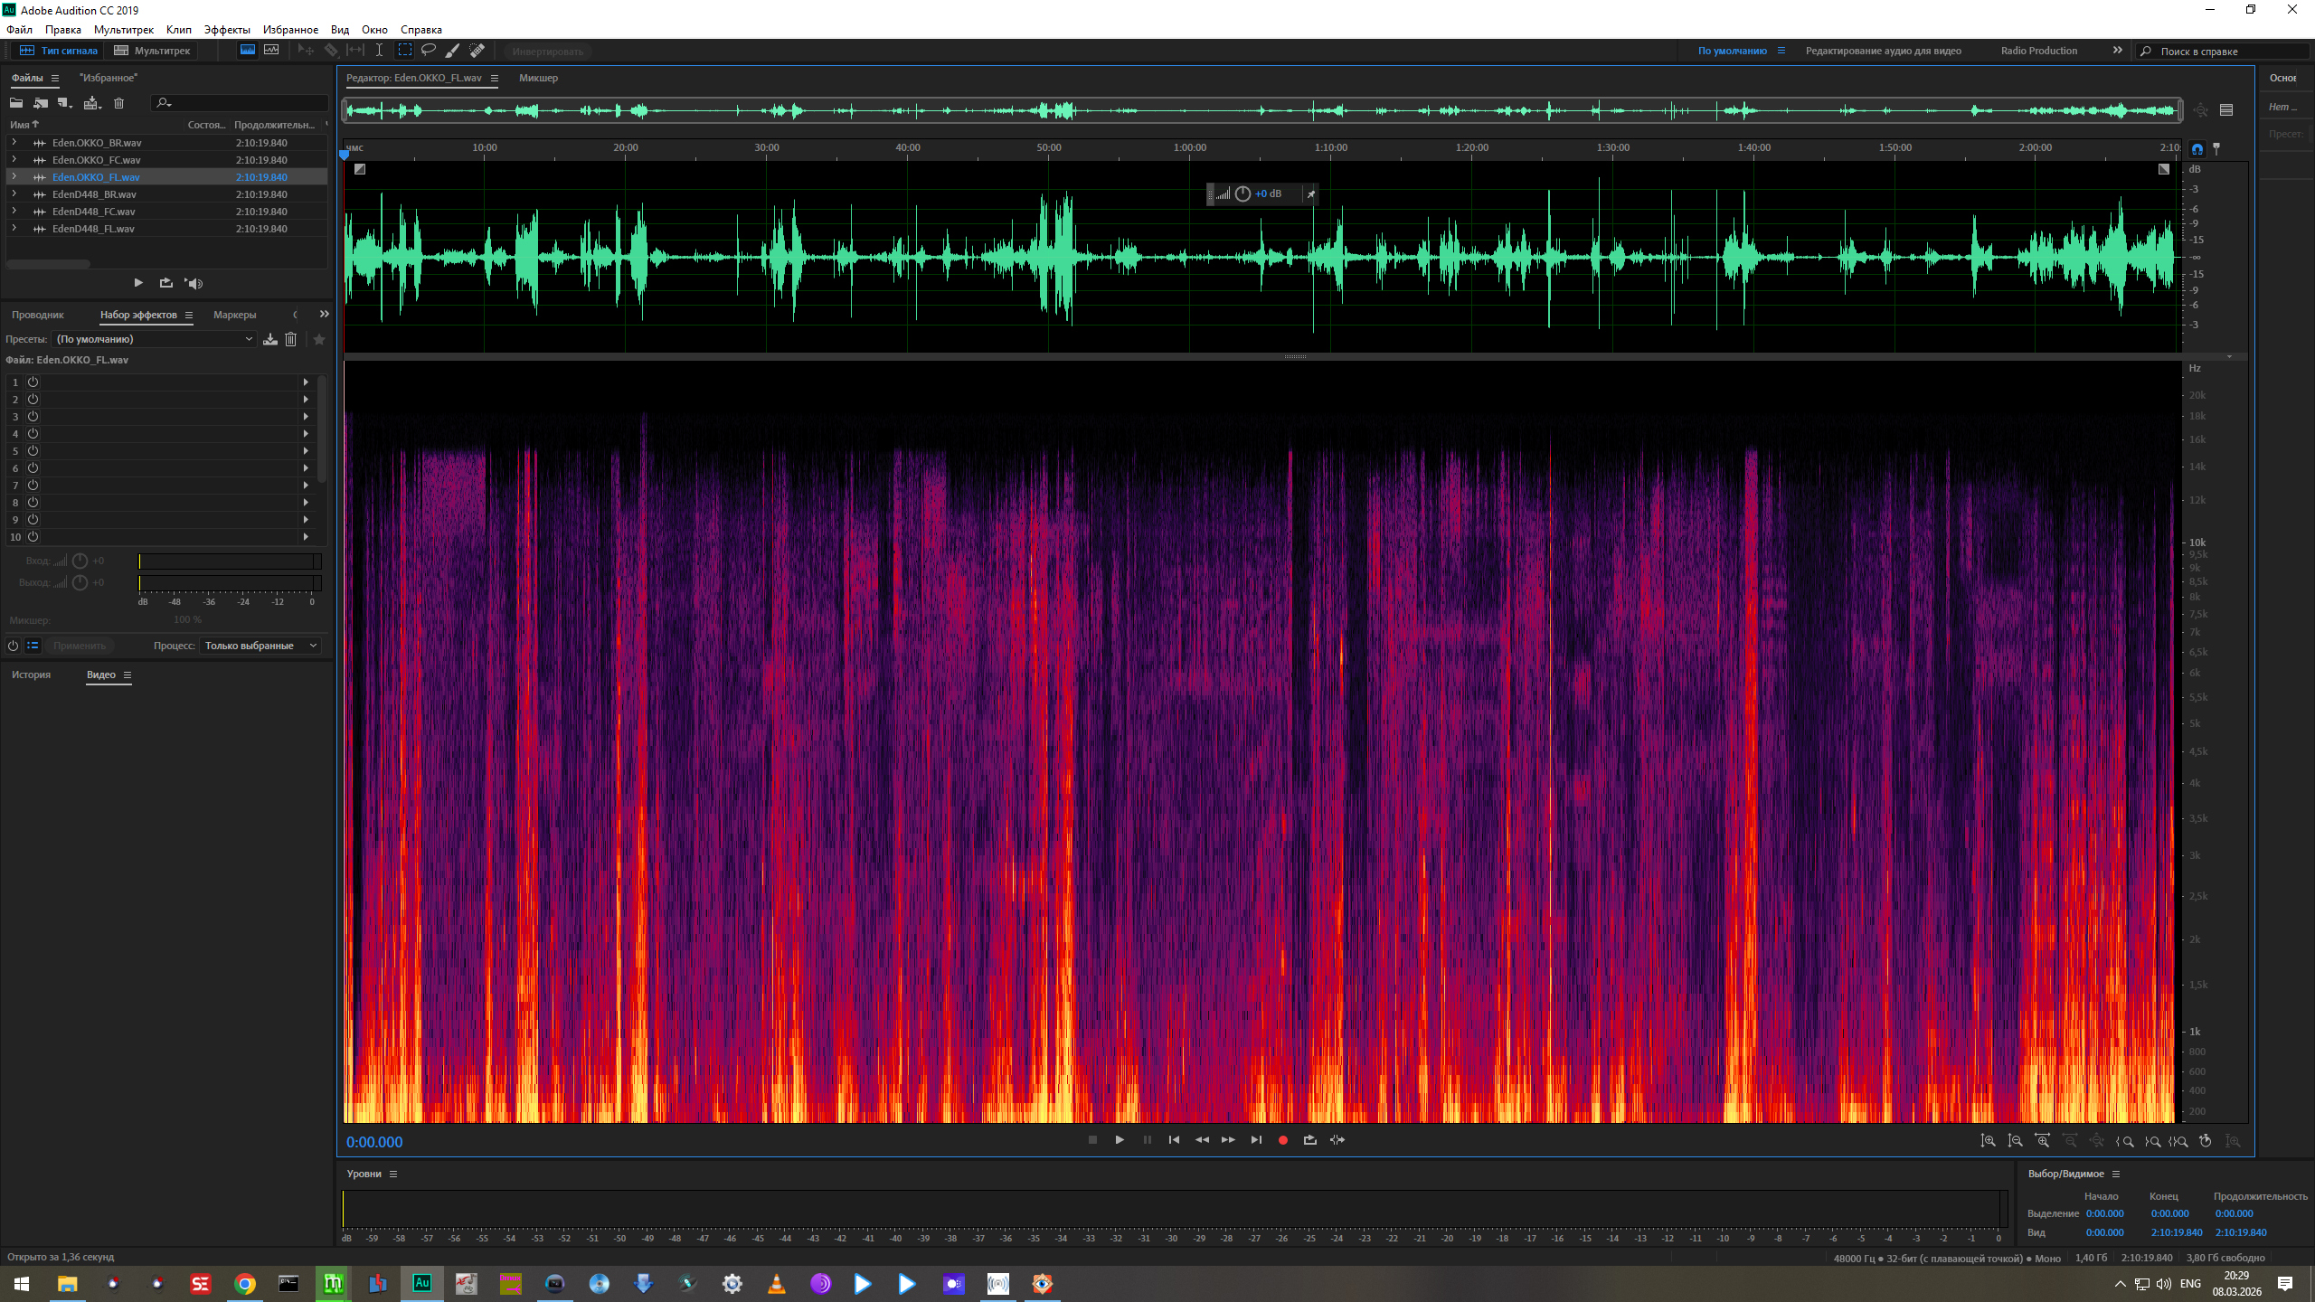Click the +0 dB volume knob
Viewport: 2315px width, 1302px height.
tap(1243, 193)
